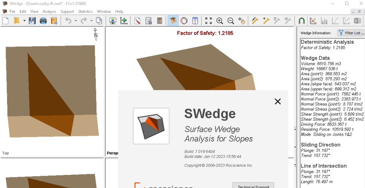The image size is (365, 188).
Task: Click the Scatter plot dots icon
Action: (346, 21)
